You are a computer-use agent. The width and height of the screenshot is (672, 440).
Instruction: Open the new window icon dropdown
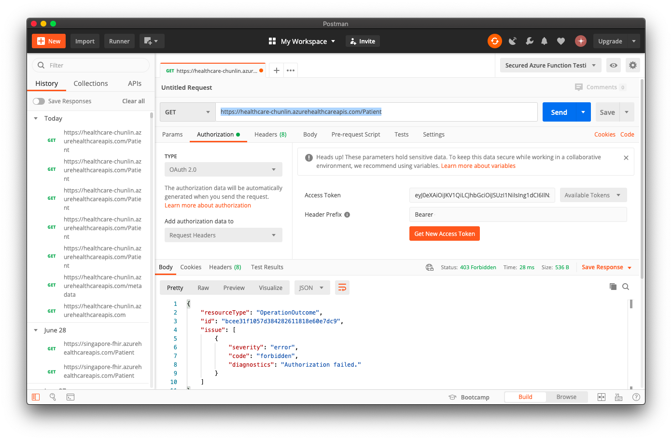(152, 41)
